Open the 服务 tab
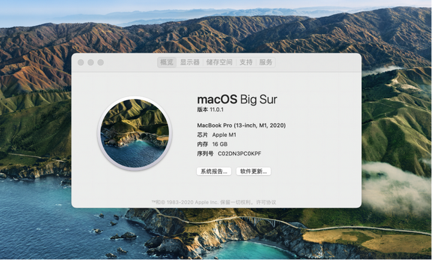This screenshot has width=432, height=260. pyautogui.click(x=266, y=62)
